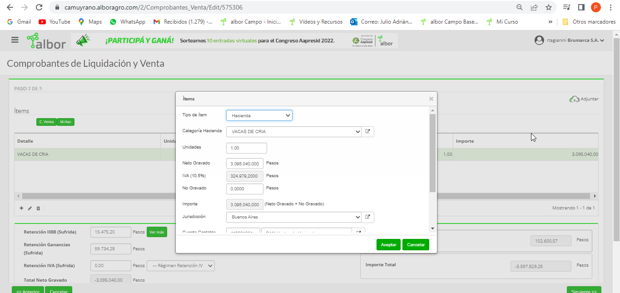The width and height of the screenshot is (620, 293).
Task: Click the dialog scrollbar down arrow
Action: [x=432, y=228]
